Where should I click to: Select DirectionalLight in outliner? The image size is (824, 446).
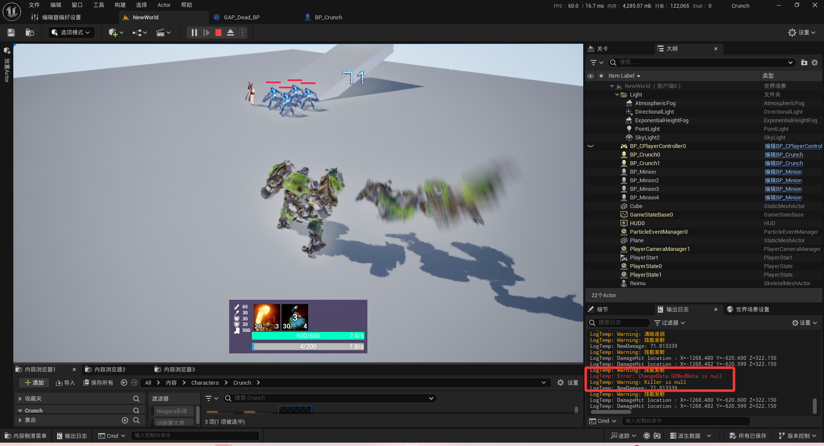[x=654, y=112]
